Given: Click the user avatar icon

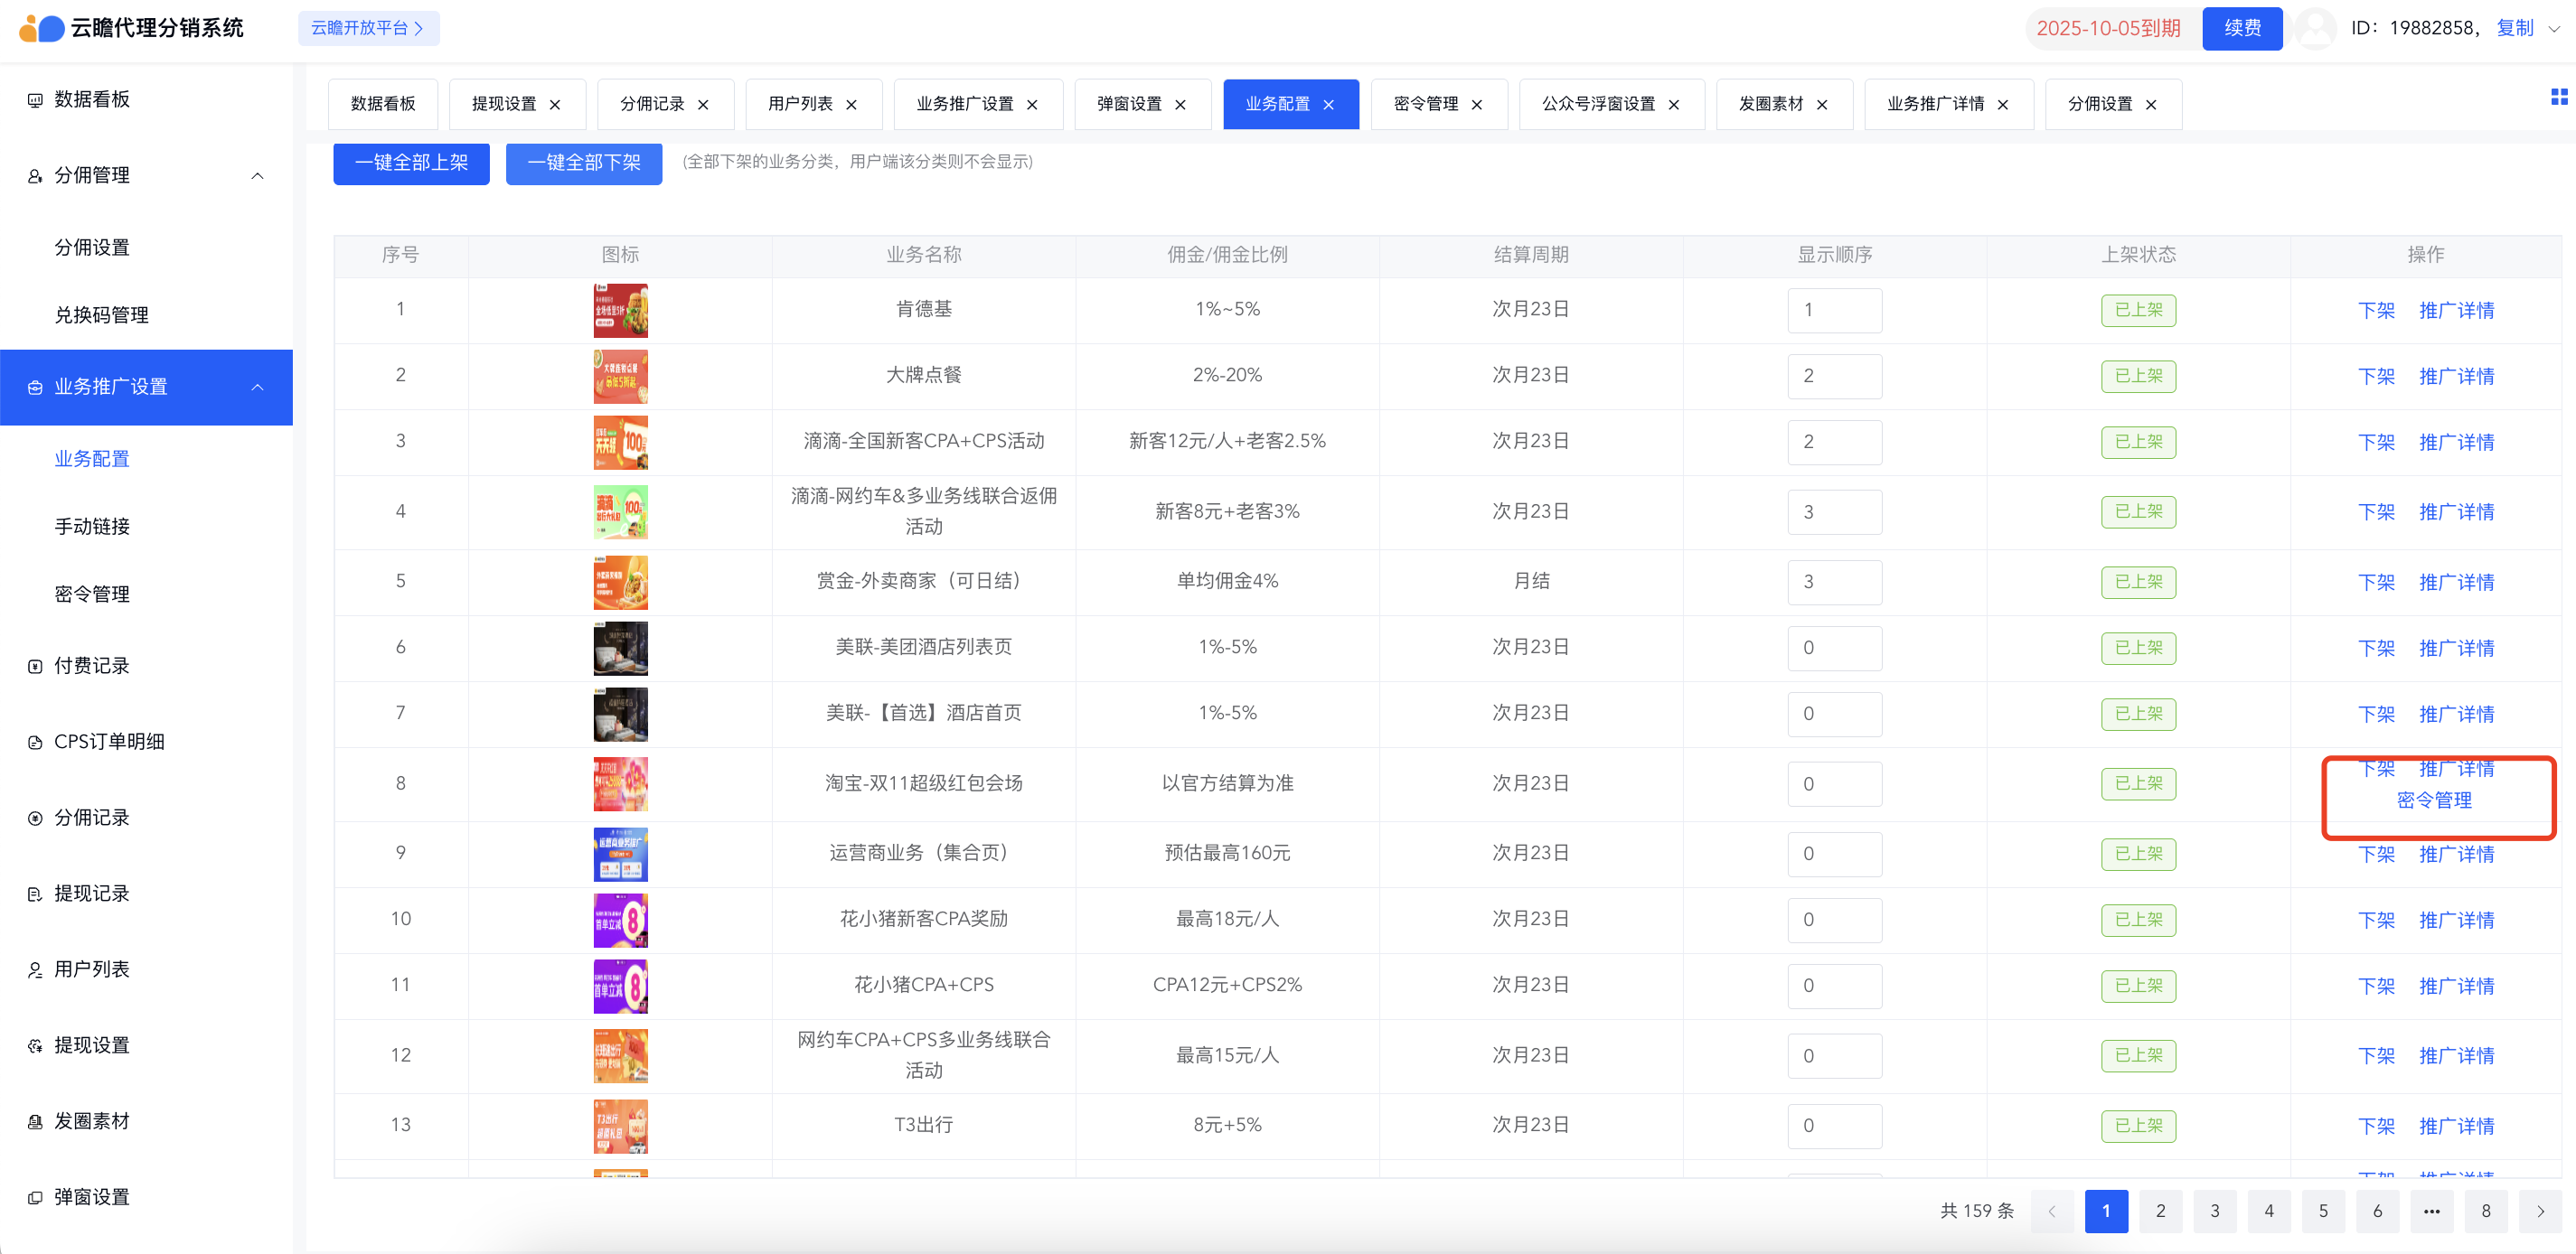Looking at the screenshot, I should (2314, 28).
